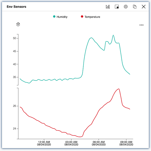The image size is (151, 151).
Task: Click the temperature axis value 26
Action: point(15,106)
